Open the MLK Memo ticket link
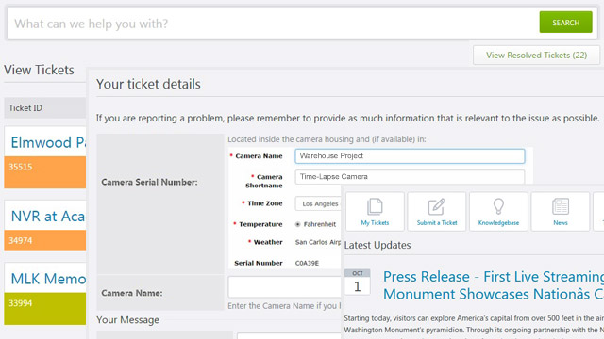 click(x=48, y=279)
